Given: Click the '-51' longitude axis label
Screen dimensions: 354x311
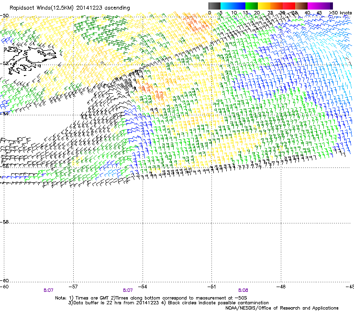Looking at the screenshot, I should (212, 287).
